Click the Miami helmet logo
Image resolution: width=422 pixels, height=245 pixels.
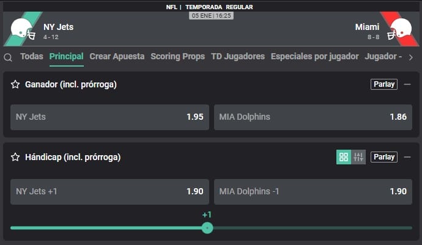401,29
